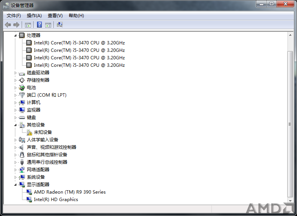Expand the 计算机 node
The image size is (297, 216).
15,103
